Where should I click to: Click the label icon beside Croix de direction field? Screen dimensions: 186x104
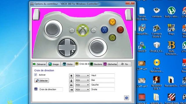(x=36, y=89)
